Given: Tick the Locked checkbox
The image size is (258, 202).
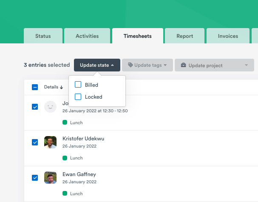Looking at the screenshot, I should [78, 97].
